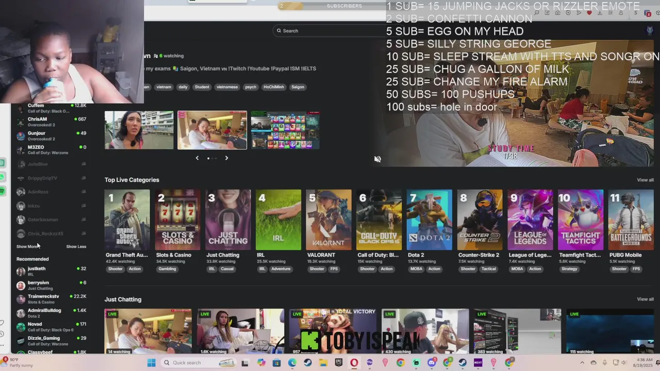This screenshot has height=371, width=660.
Task: Open the League of Legends category card
Action: pos(530,220)
